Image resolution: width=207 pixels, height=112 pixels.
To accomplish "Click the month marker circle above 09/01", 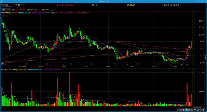I will [x=137, y=64].
